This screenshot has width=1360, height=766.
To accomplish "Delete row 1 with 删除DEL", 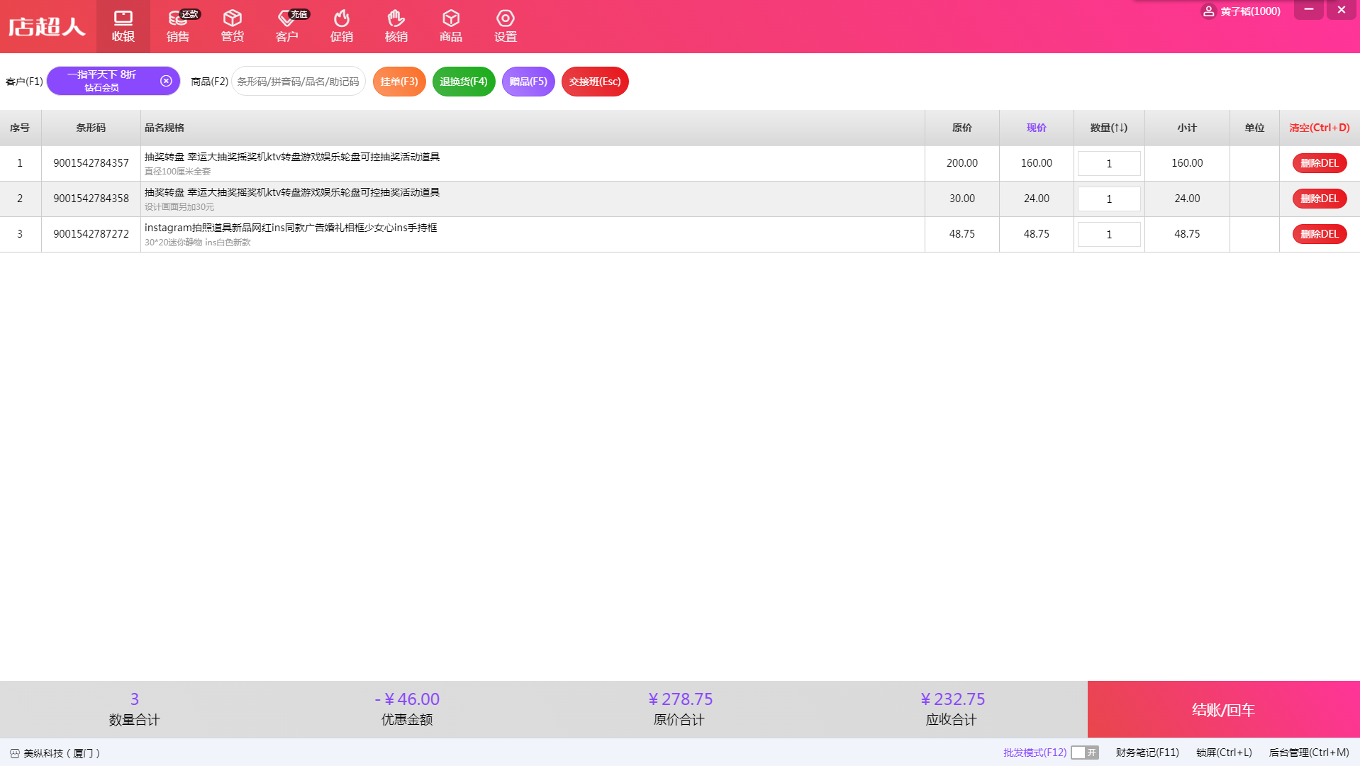I will 1319,163.
